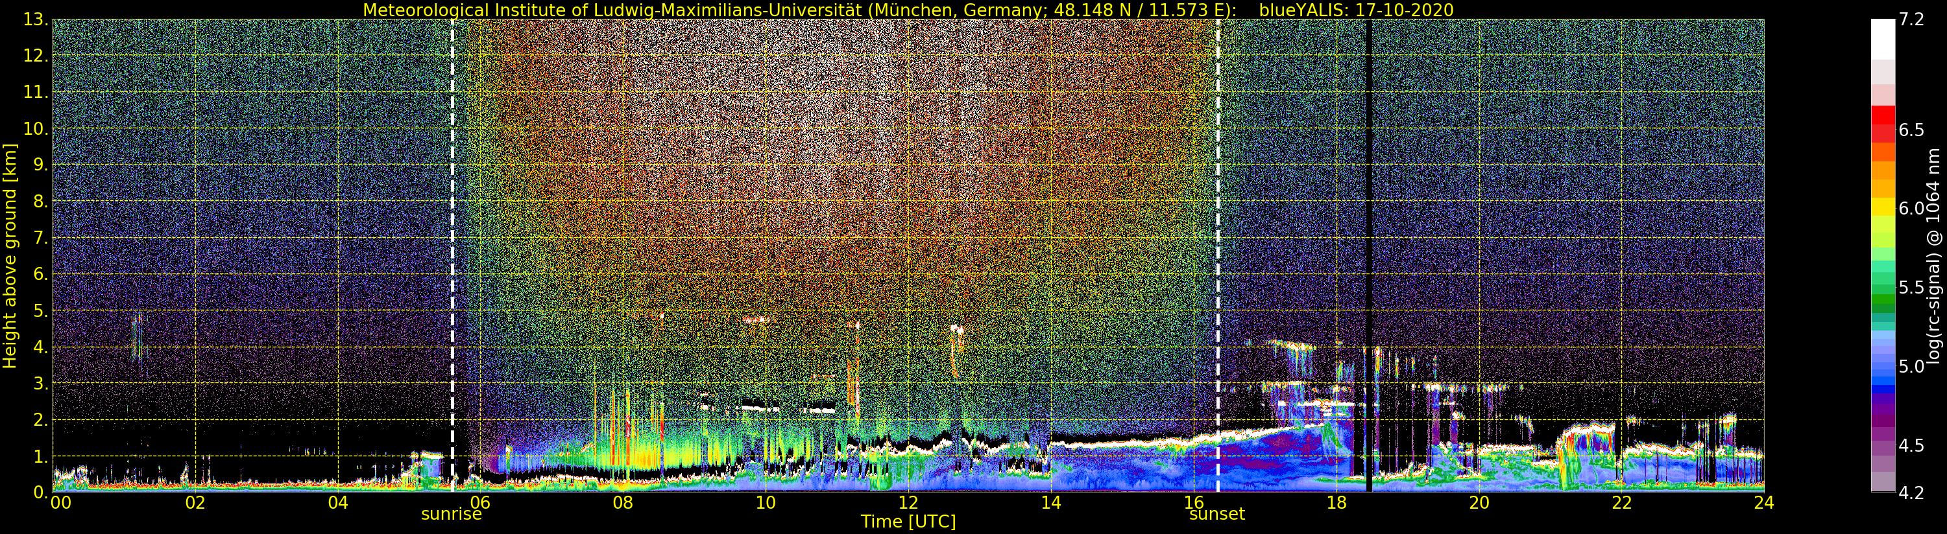
Task: Click the time tick label '16'
Action: (x=1194, y=502)
